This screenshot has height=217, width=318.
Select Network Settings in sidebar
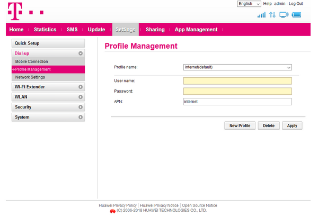click(30, 77)
